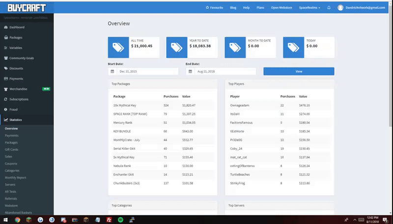Click the End Date input field

(225, 71)
